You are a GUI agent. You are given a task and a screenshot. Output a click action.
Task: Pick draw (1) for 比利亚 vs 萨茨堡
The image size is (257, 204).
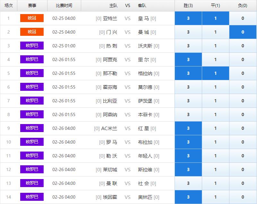coord(216,101)
